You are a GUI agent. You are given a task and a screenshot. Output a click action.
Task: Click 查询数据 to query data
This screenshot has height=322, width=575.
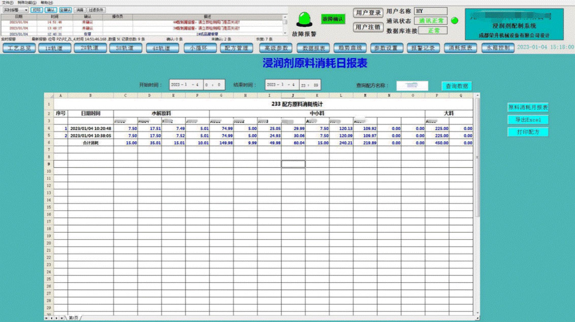457,86
